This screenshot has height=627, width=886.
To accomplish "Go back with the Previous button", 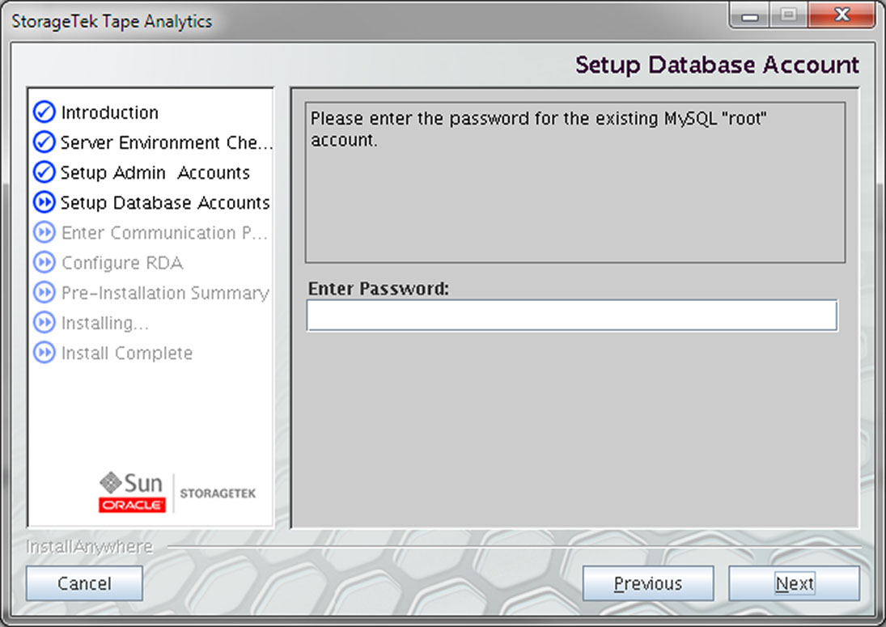I will point(648,583).
